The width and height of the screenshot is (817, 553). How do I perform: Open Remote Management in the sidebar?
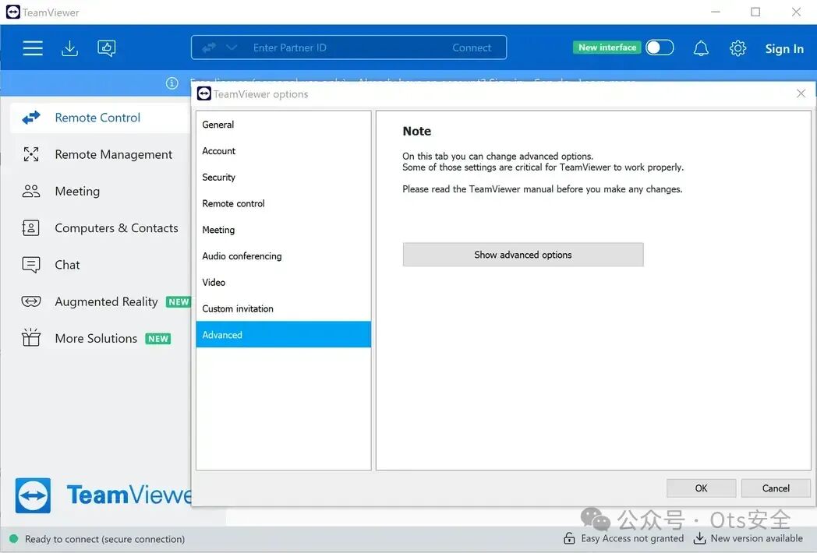(x=101, y=155)
